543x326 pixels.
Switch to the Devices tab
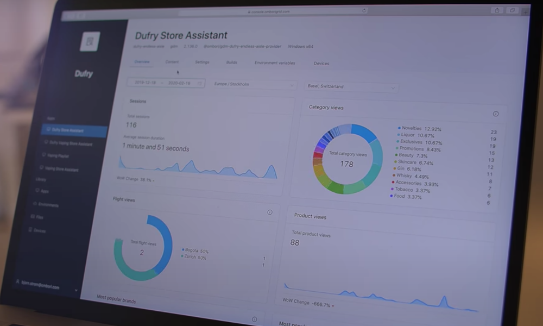tap(321, 64)
